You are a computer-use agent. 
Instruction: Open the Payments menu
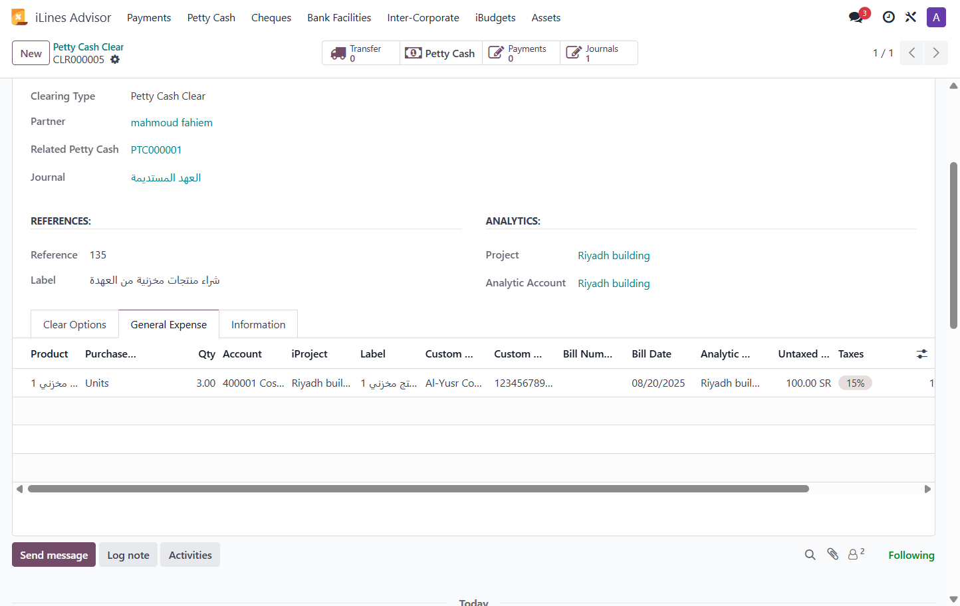tap(149, 18)
